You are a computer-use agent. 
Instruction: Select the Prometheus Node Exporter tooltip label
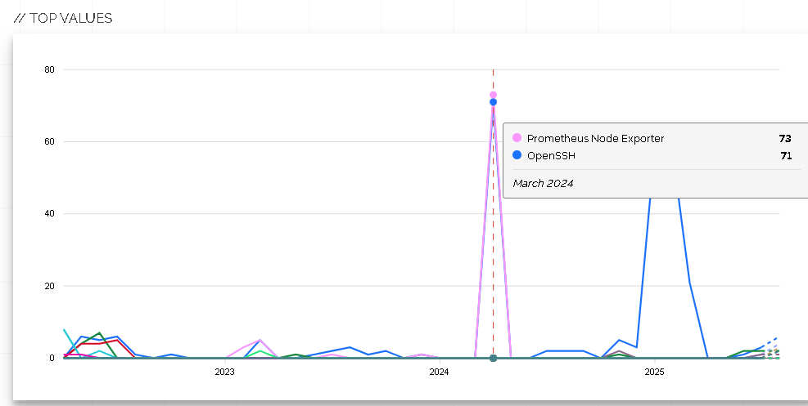pos(595,139)
